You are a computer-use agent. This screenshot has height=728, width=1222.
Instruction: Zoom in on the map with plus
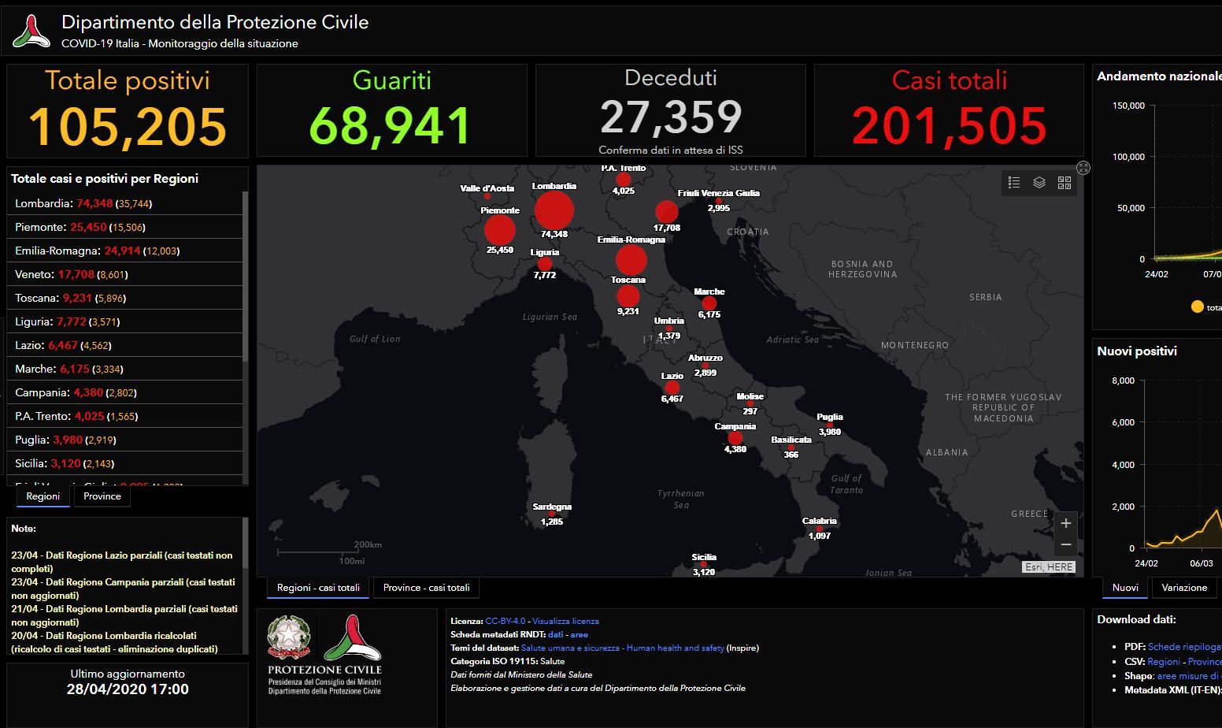(1065, 523)
